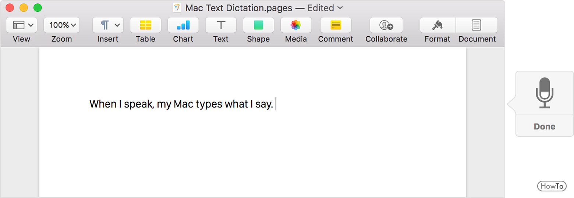Close the window with the red button
This screenshot has width=574, height=198.
[x=10, y=8]
